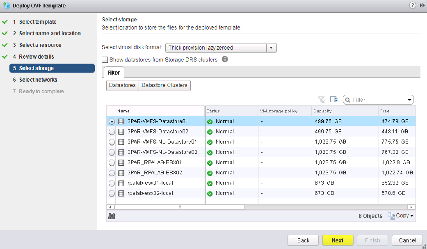Click the info icon next to Storage DRS clusters
This screenshot has width=427, height=249.
(225, 59)
